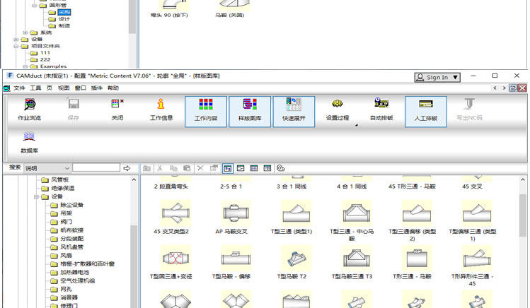Click the paste icon in library toolbar

[x=187, y=168]
